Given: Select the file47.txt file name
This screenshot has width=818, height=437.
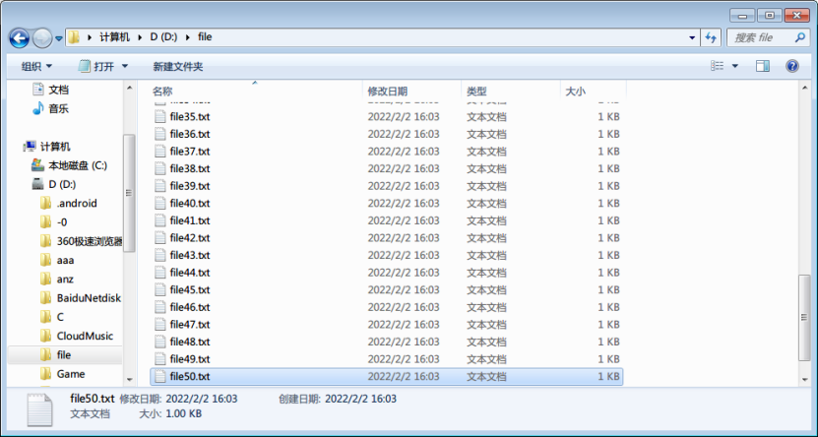Looking at the screenshot, I should pos(190,325).
